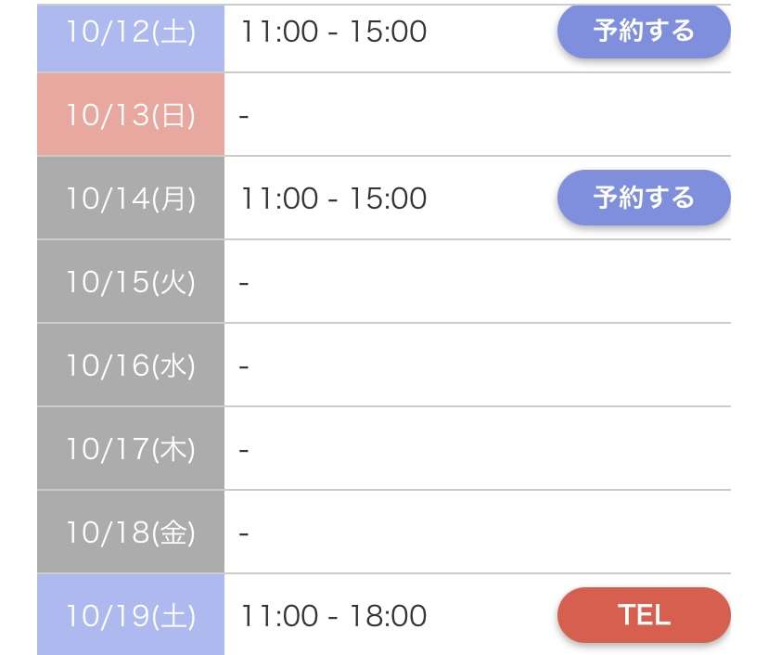
Task: Select the 10/15(火) date cell
Action: [x=131, y=282]
